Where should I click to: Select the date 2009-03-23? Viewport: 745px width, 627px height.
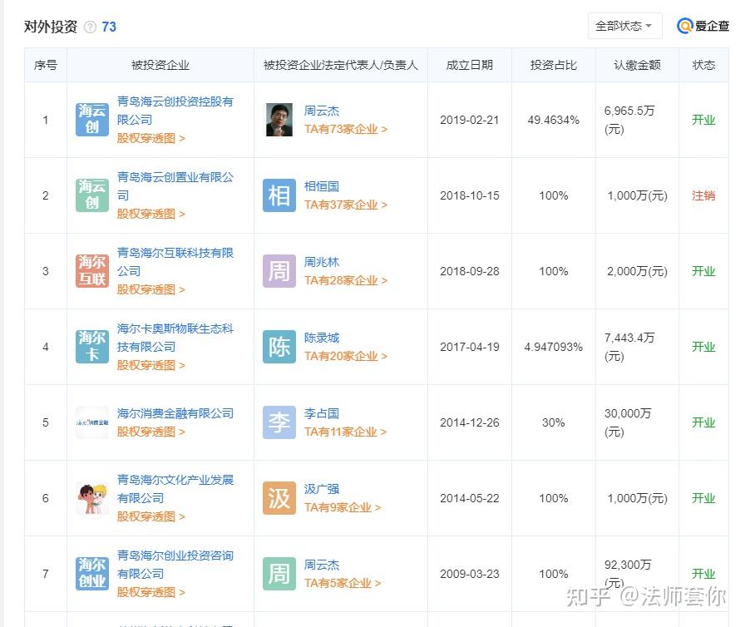pos(470,574)
